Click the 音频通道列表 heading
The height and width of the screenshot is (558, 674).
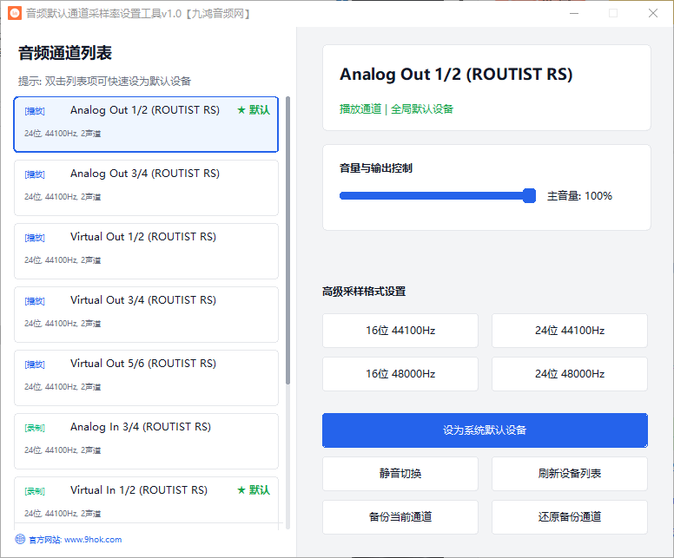65,53
